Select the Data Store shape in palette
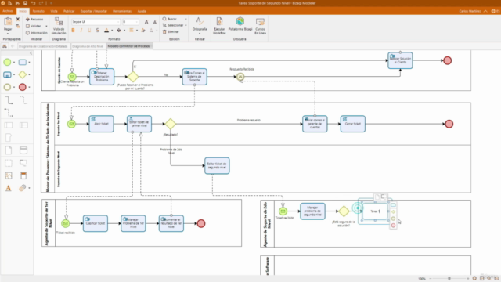Screen dimensions: 501x282 click(23, 150)
